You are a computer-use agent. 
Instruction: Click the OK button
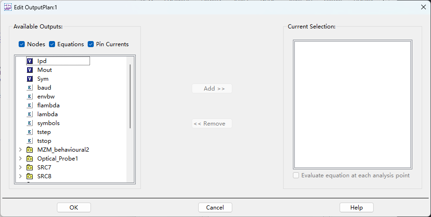pos(74,207)
